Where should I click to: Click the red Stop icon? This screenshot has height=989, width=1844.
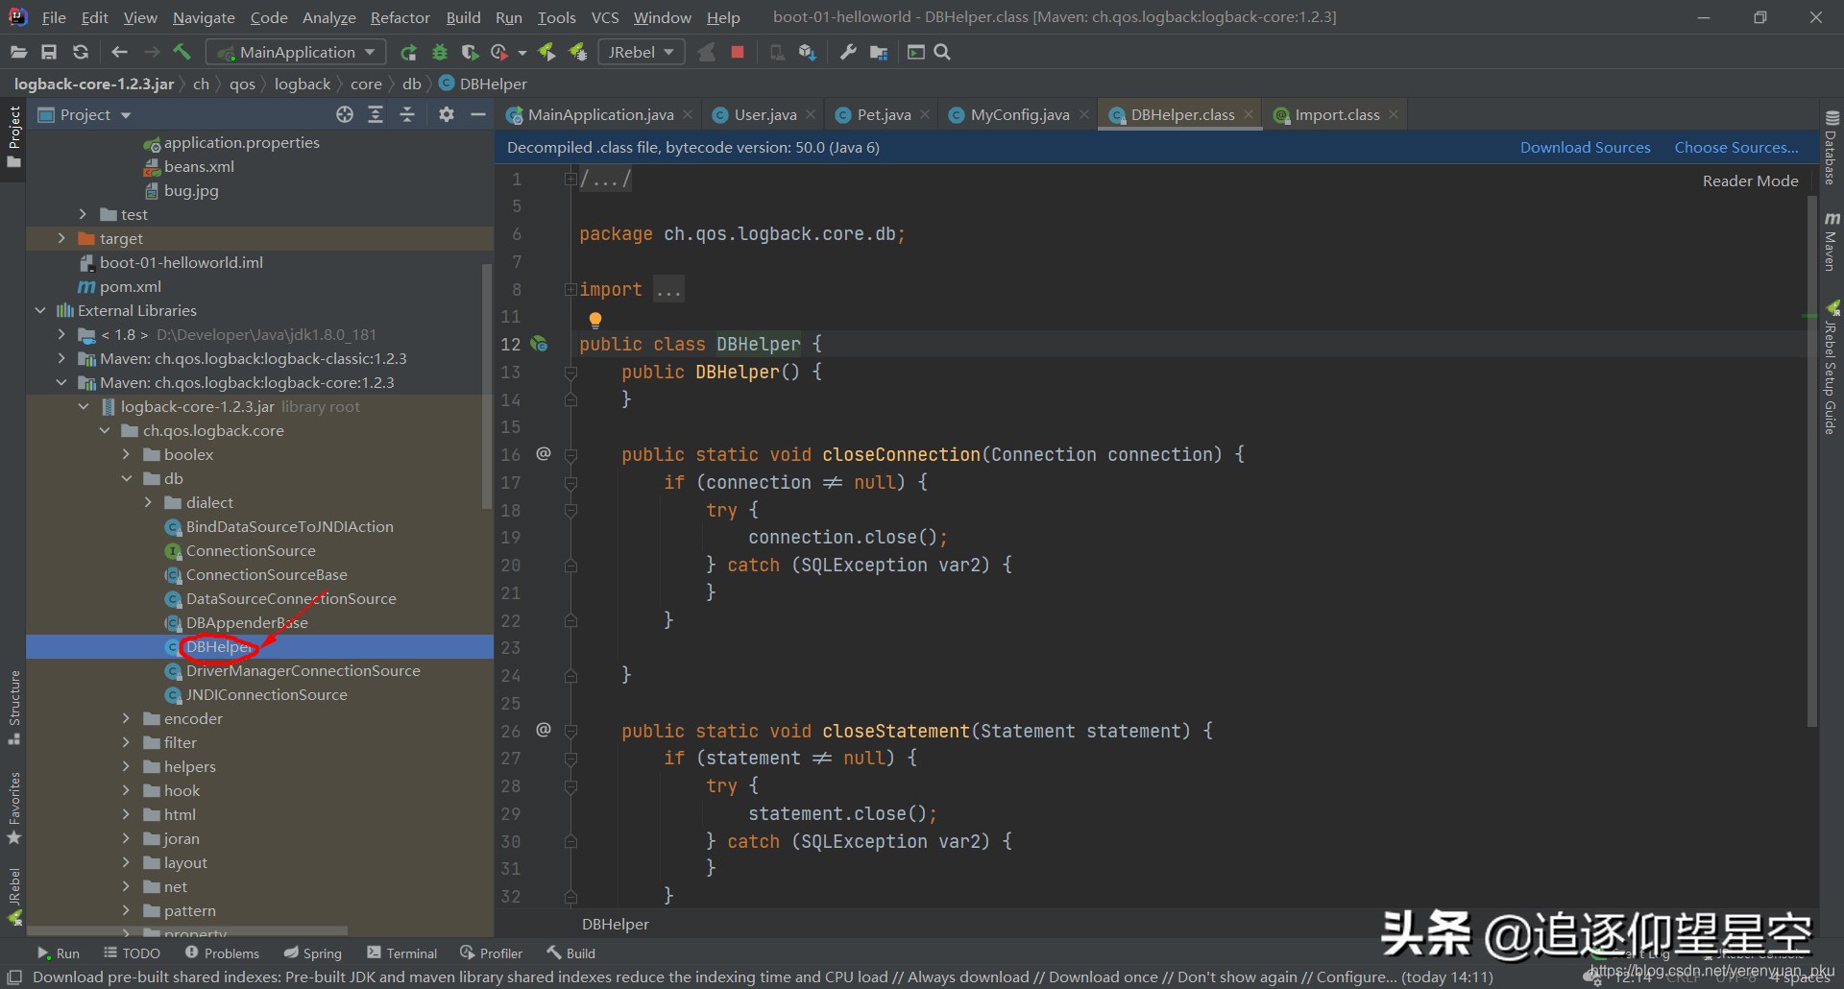(x=738, y=52)
